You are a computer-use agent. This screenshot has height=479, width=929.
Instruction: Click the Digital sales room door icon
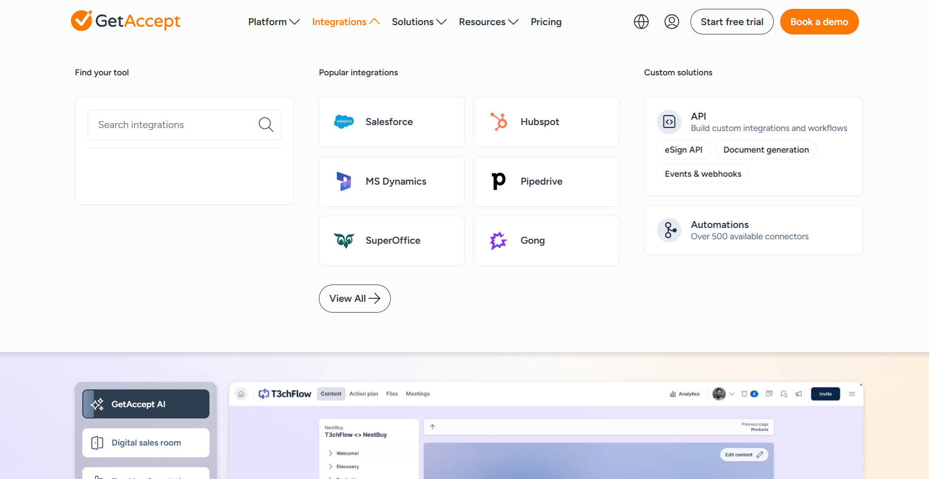pyautogui.click(x=98, y=443)
